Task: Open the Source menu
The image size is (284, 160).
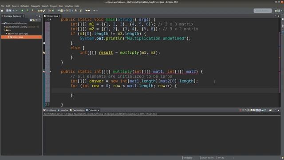Action: [15, 6]
